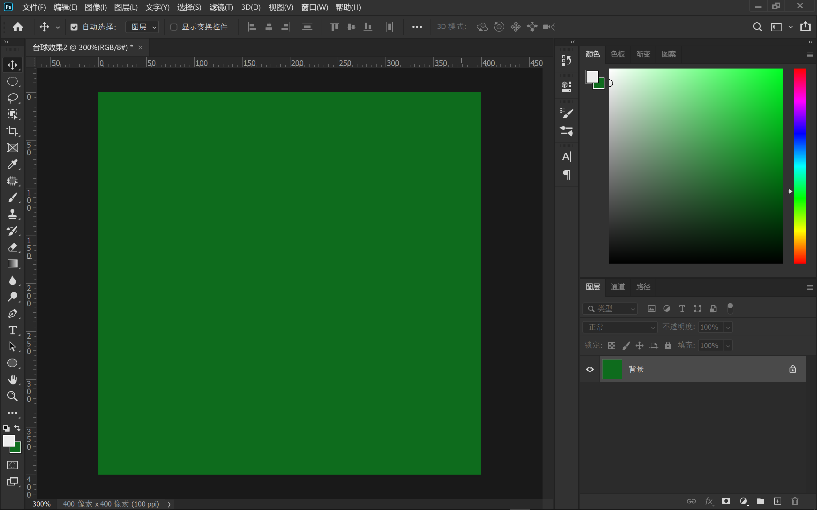Open the Brush Settings panel icon
This screenshot has width=817, height=510.
coord(566,113)
